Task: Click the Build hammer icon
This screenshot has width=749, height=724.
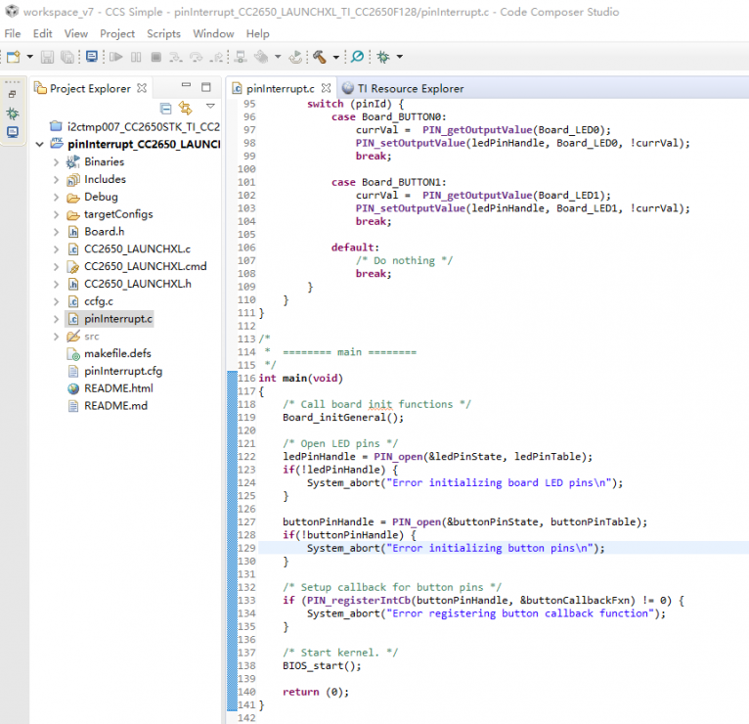Action: pyautogui.click(x=319, y=58)
